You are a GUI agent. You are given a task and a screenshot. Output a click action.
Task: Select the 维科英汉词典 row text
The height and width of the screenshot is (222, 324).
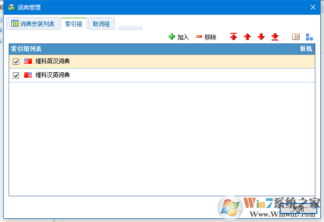coord(52,61)
